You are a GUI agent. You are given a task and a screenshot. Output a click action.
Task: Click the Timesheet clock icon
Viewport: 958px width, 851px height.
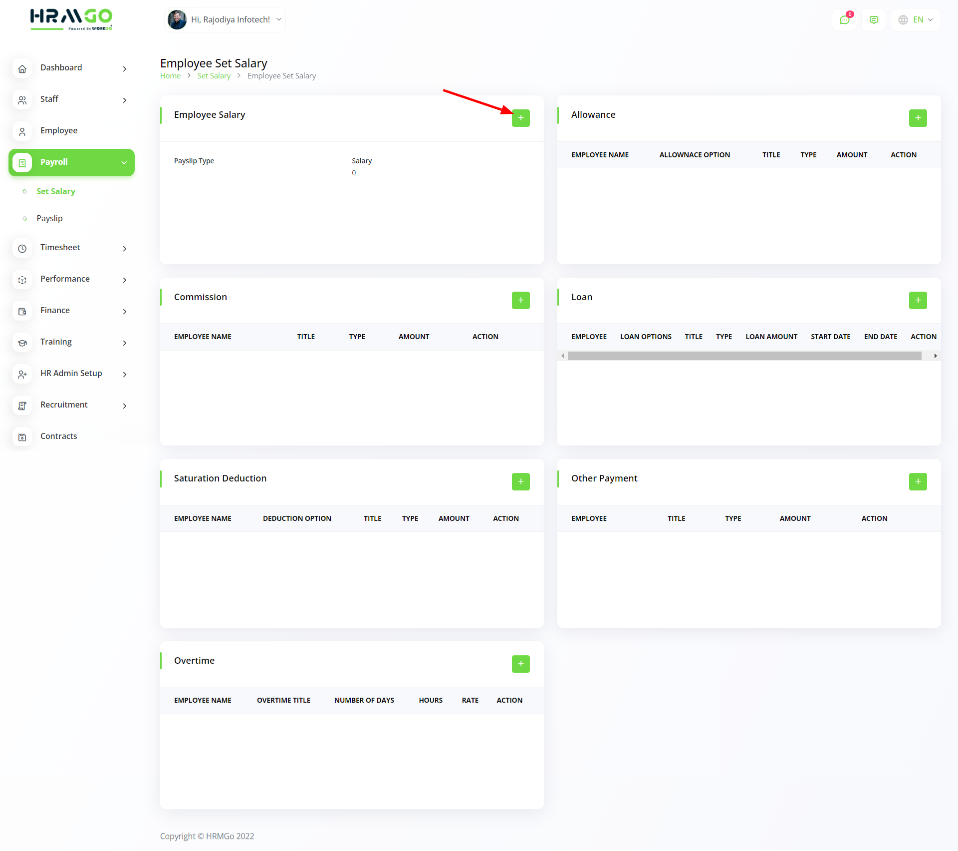point(22,248)
